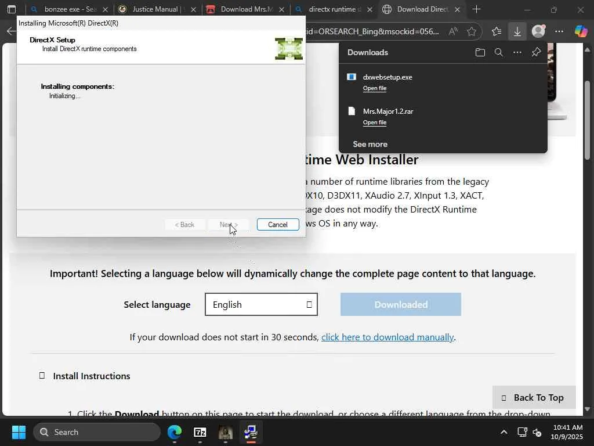Open 7-Zip from the taskbar
Screen dimensions: 594x446
click(x=200, y=432)
